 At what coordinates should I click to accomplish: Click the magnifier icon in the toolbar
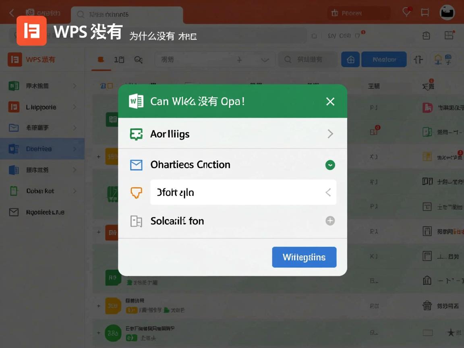click(x=138, y=59)
